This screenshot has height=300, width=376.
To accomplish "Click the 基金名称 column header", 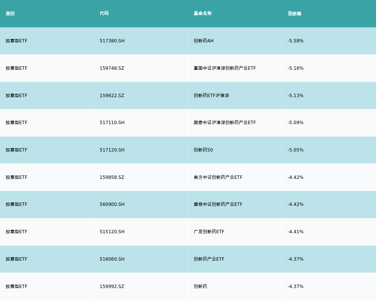I will coord(203,13).
